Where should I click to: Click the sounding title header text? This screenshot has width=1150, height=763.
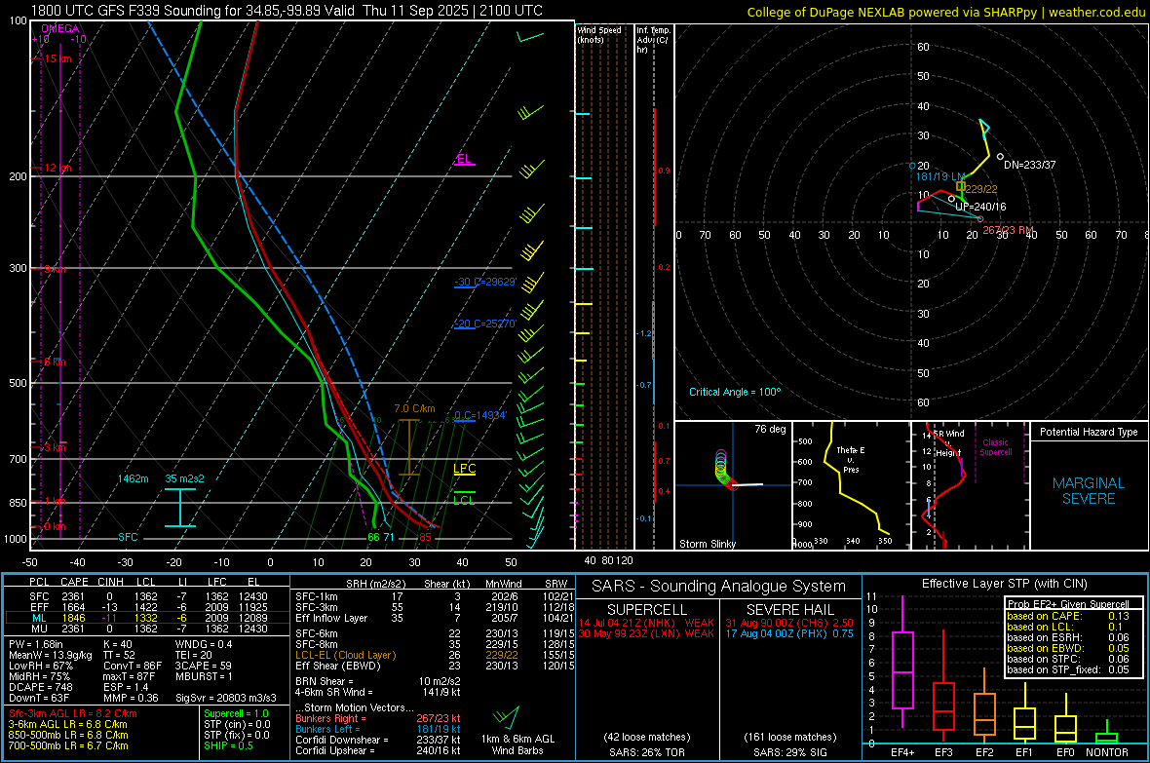[287, 11]
